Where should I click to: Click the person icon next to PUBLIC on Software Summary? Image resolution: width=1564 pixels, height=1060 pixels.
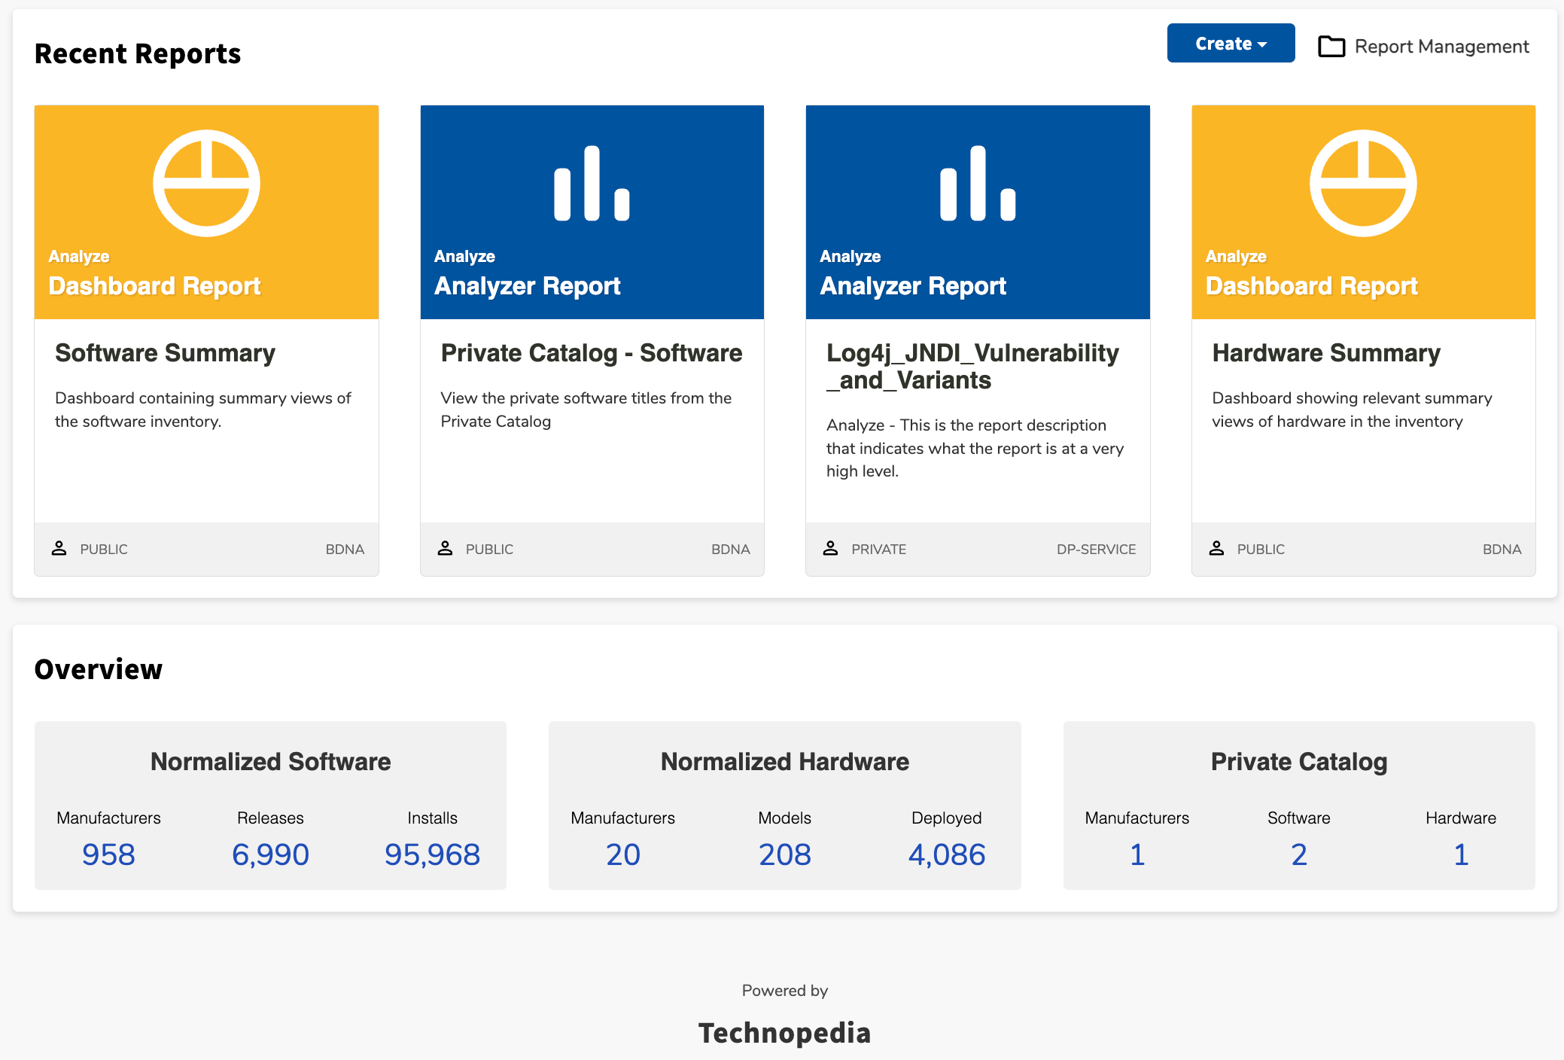[59, 548]
